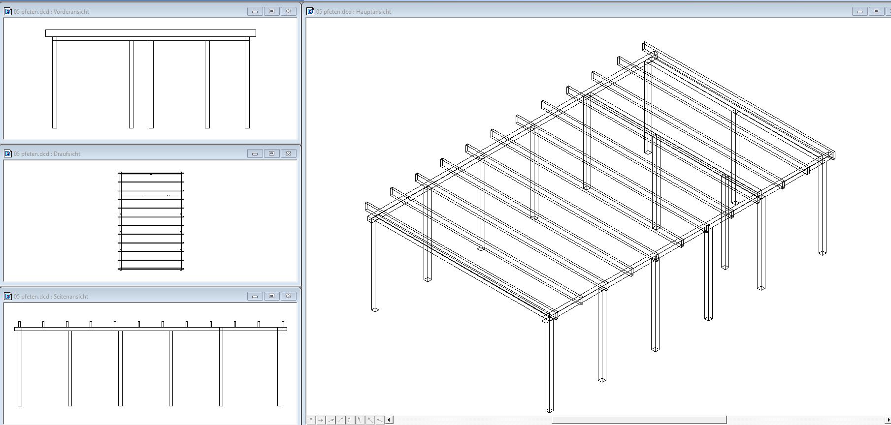The width and height of the screenshot is (891, 425).
Task: Pick the 45-degree up-left arrow view direction
Action: [369, 420]
